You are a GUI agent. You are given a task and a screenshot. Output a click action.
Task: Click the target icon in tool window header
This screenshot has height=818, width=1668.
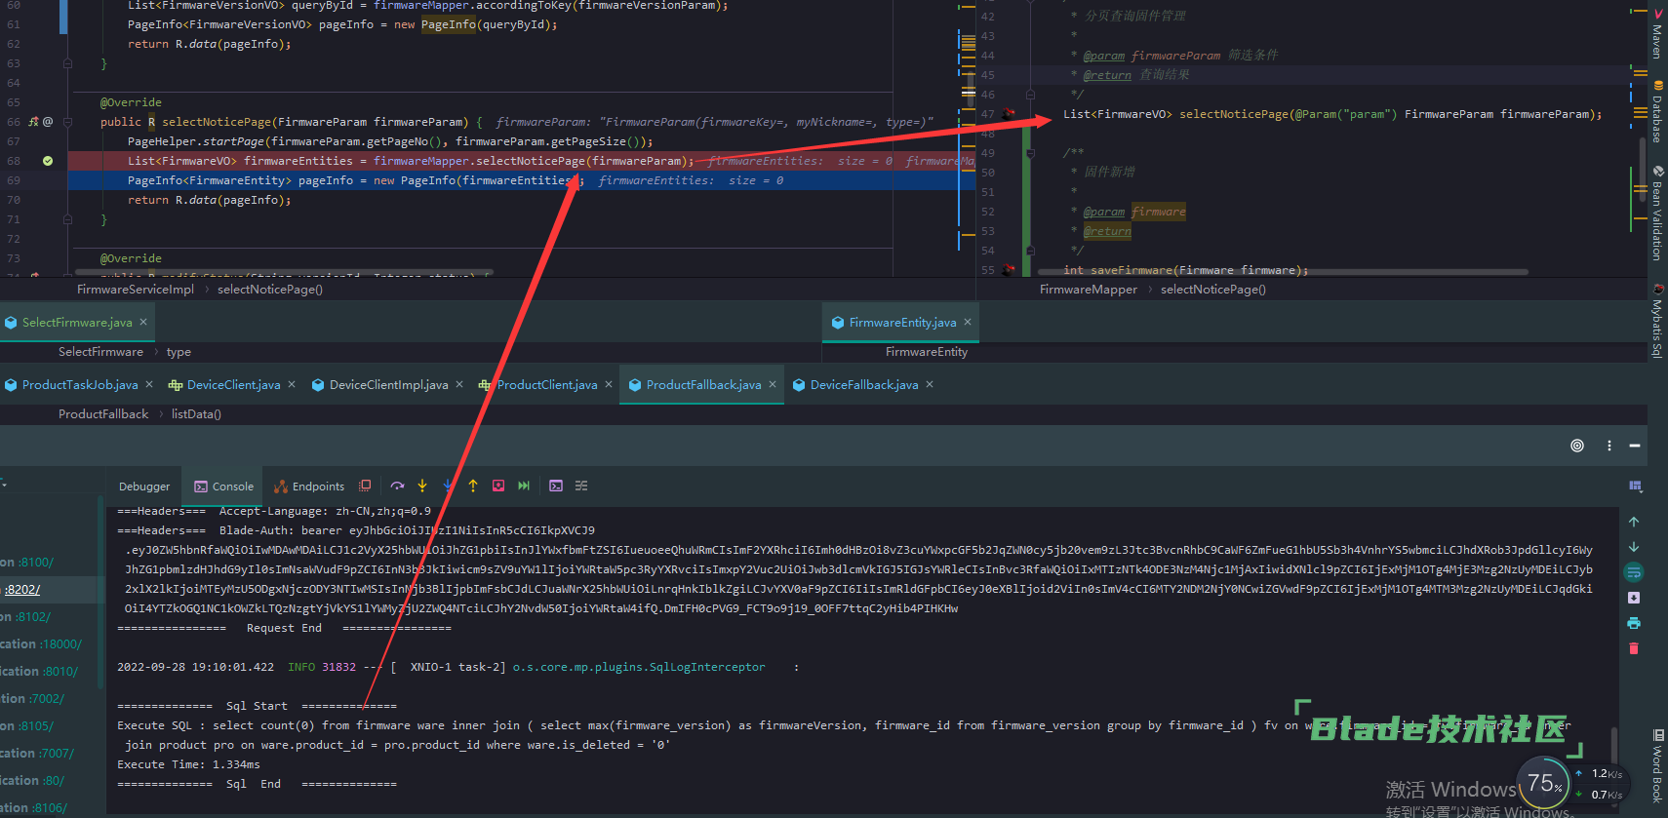coord(1577,446)
